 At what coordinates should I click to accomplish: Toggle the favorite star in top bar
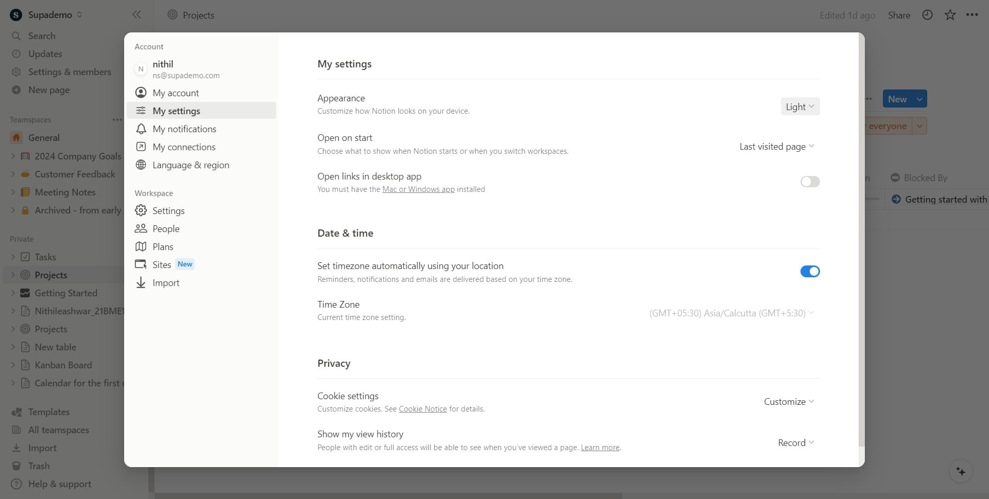tap(950, 15)
